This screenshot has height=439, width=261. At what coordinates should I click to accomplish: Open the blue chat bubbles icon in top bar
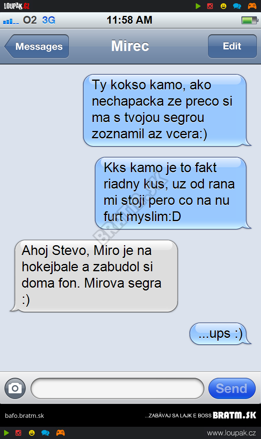(x=237, y=6)
